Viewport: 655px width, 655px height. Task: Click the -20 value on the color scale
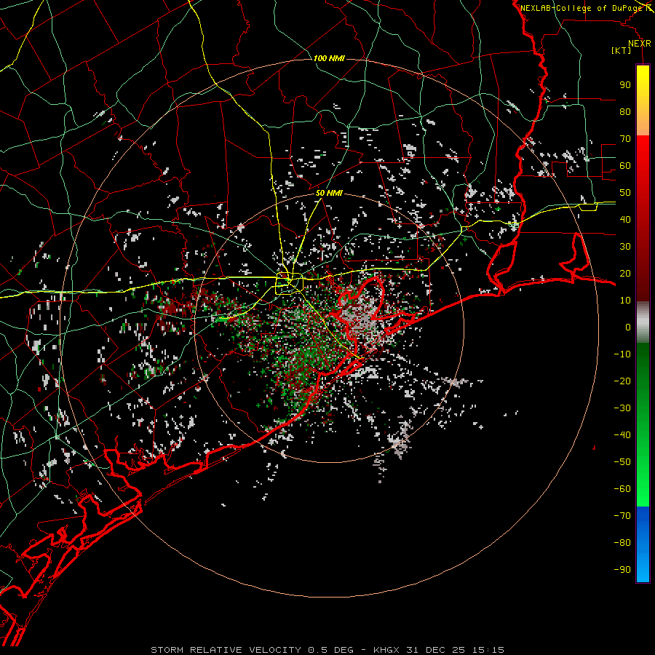[622, 381]
